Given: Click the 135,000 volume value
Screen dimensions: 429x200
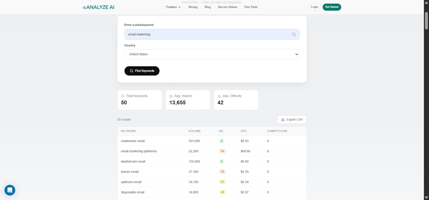Looking at the screenshot, I should 194,162.
